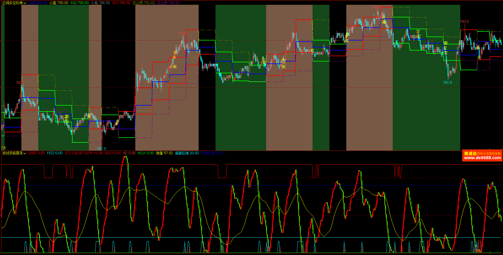Image resolution: width=503 pixels, height=255 pixels.
Task: Click the JCQ 118.00 oscillator label
Action: tap(73, 153)
